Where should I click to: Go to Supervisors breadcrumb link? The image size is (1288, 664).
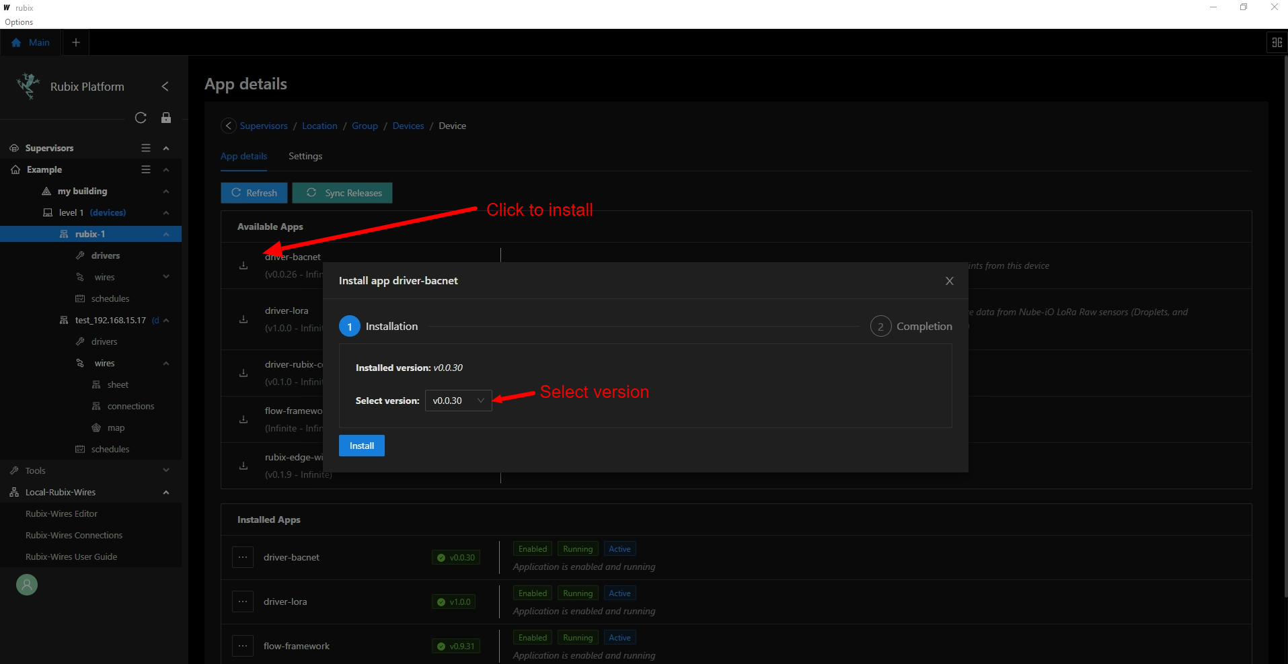264,126
